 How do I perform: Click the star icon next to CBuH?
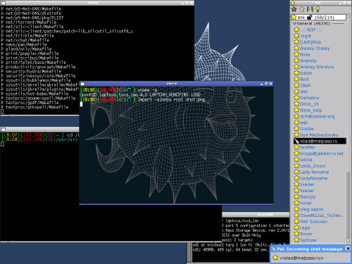tap(296, 85)
